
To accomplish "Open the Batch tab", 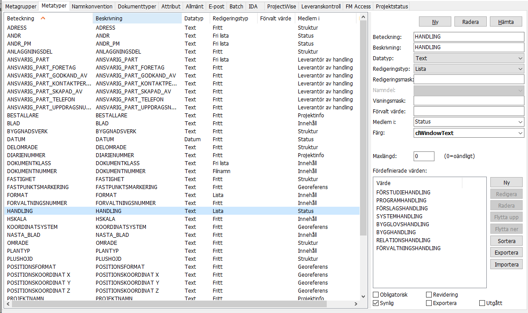I will point(236,6).
